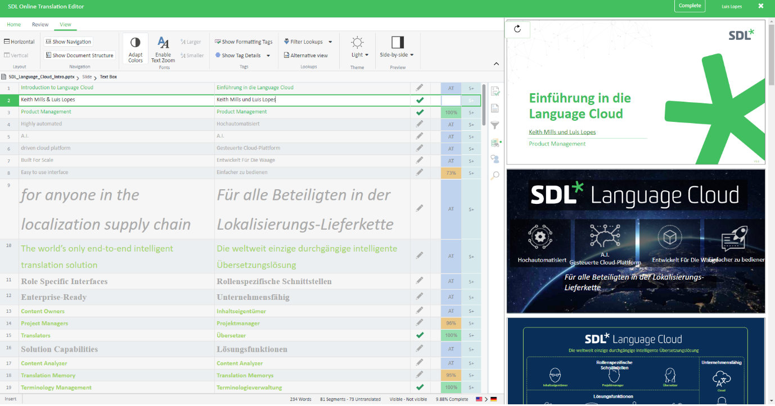Open the document page sidebar icon
Screen dimensions: 775x406
pyautogui.click(x=495, y=108)
